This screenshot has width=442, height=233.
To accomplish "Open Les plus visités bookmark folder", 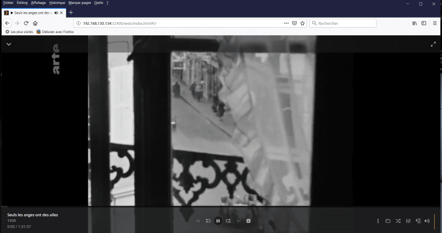I will click(19, 32).
